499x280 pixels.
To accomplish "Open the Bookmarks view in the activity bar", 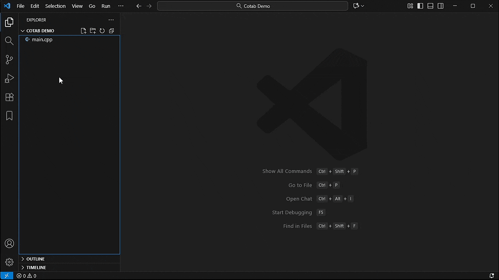I will pyautogui.click(x=9, y=115).
